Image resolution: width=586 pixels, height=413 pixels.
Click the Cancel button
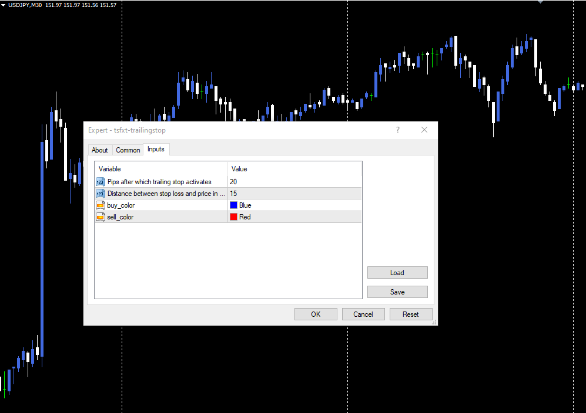[363, 314]
